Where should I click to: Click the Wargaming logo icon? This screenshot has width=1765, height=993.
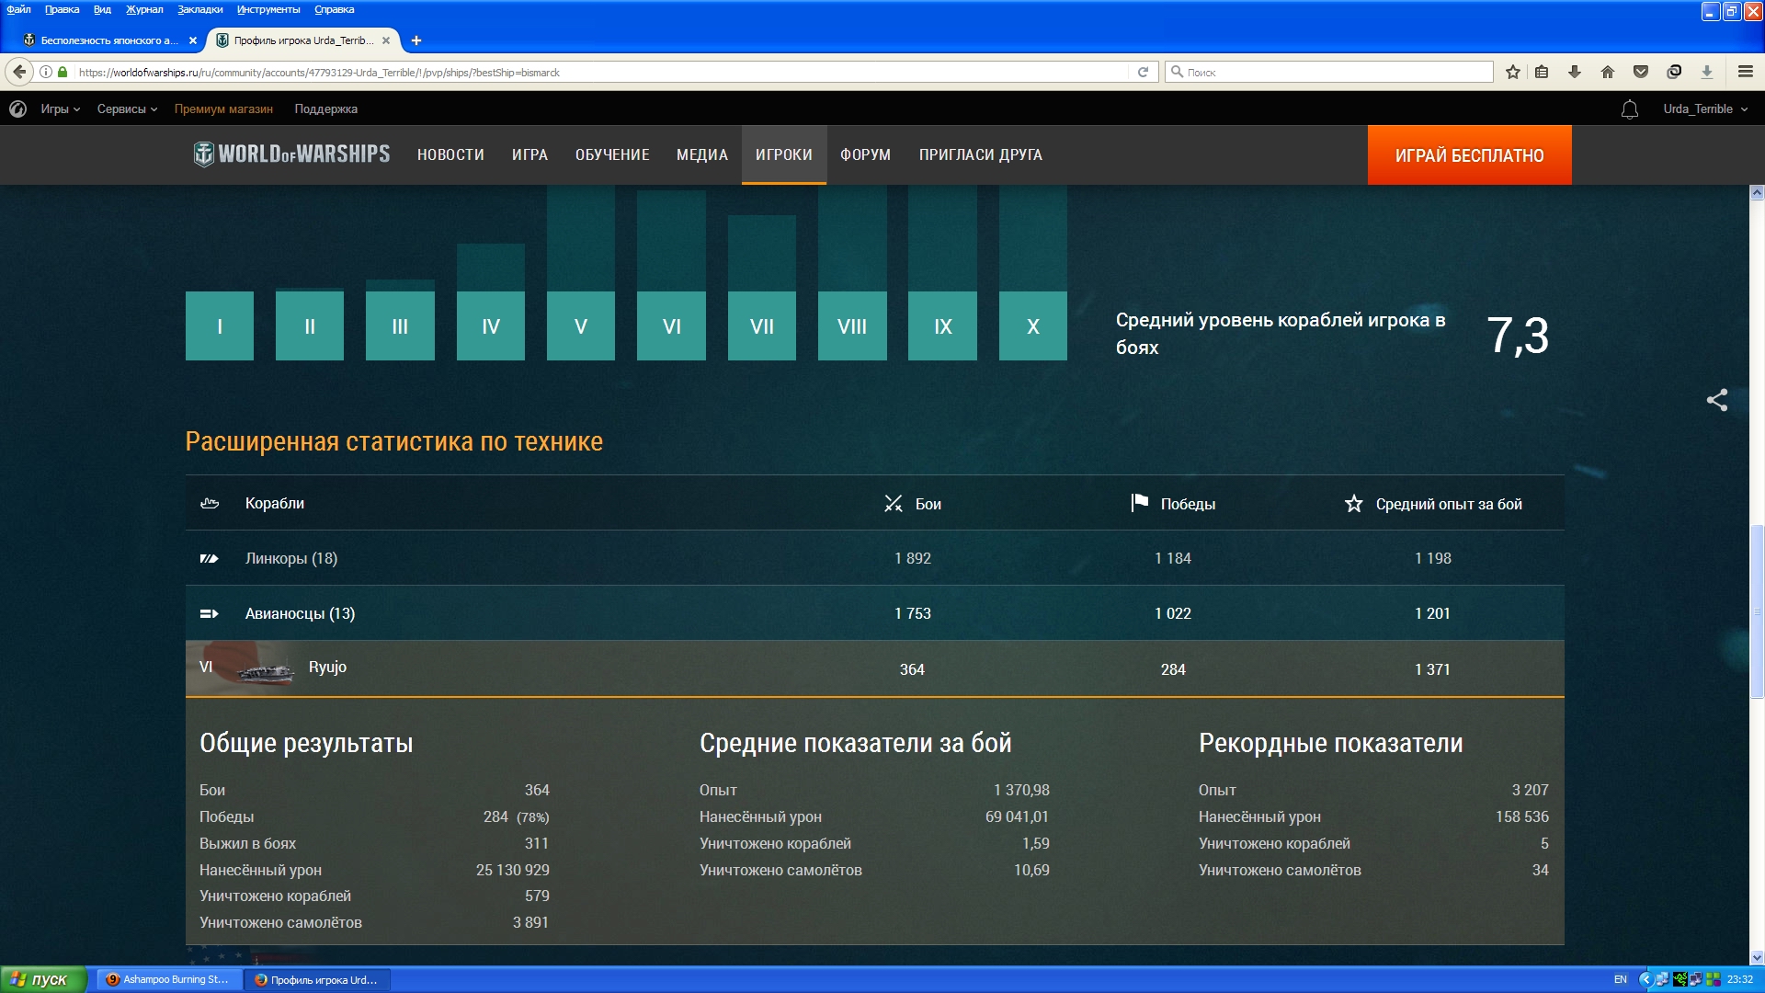[x=17, y=109]
